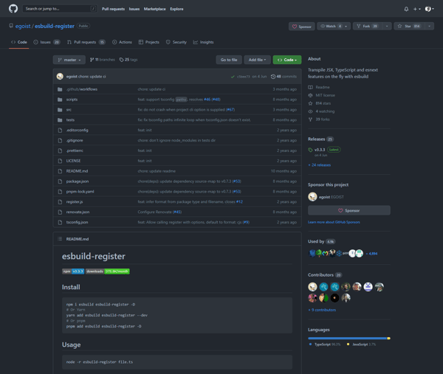Screen dimensions: 443x374
Task: View the 25 tags link
Action: coord(128,60)
